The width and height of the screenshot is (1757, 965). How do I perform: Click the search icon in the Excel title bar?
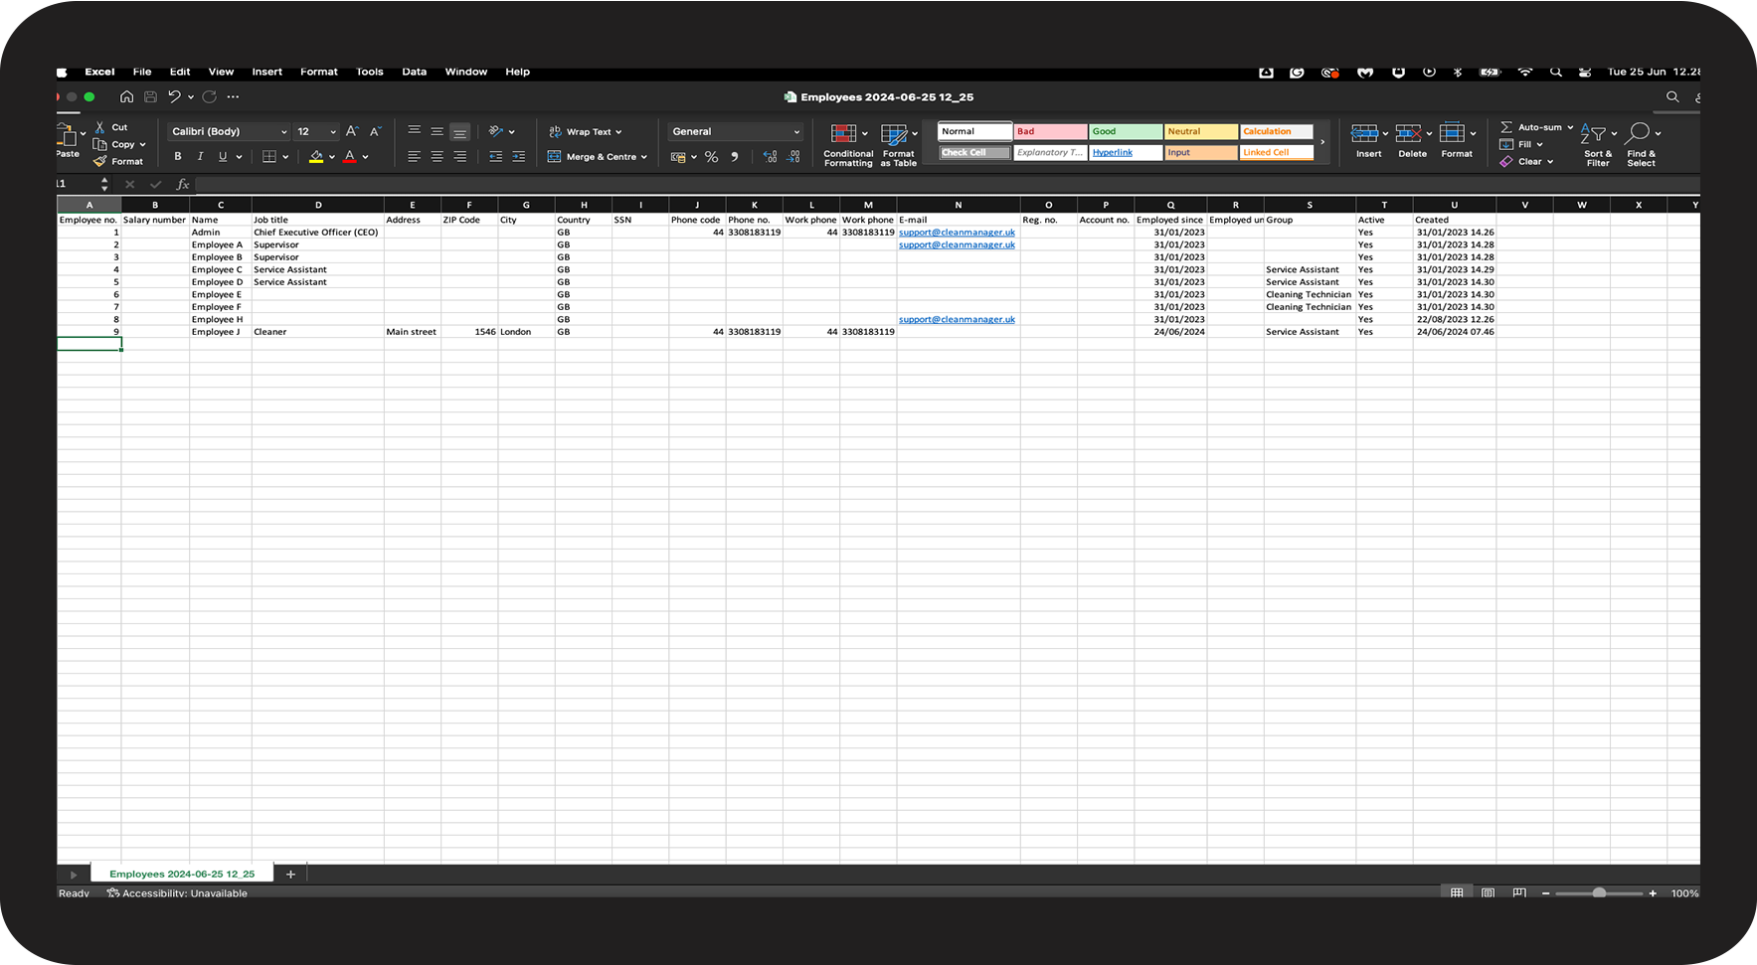click(1672, 97)
